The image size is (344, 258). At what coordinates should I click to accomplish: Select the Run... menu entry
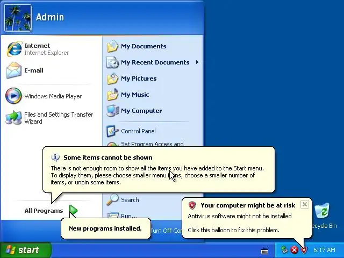pos(129,216)
